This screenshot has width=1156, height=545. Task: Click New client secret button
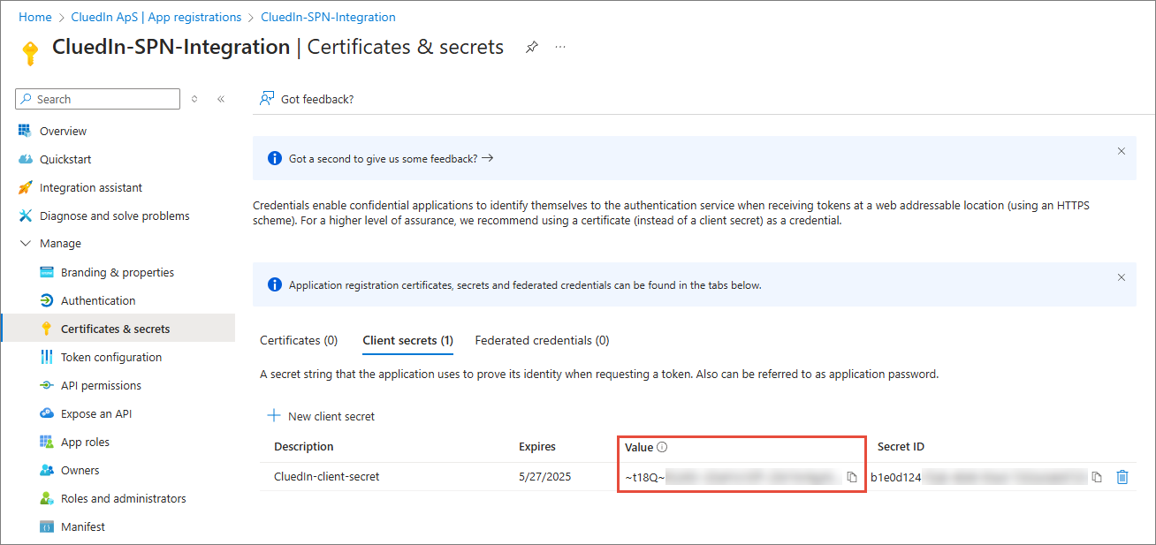click(320, 416)
